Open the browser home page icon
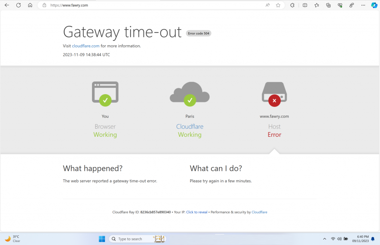380x245 pixels. tap(30, 5)
